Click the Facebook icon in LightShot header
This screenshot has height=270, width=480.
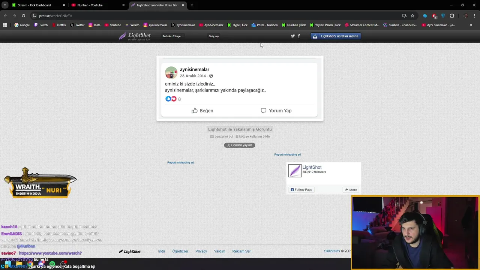(x=299, y=36)
